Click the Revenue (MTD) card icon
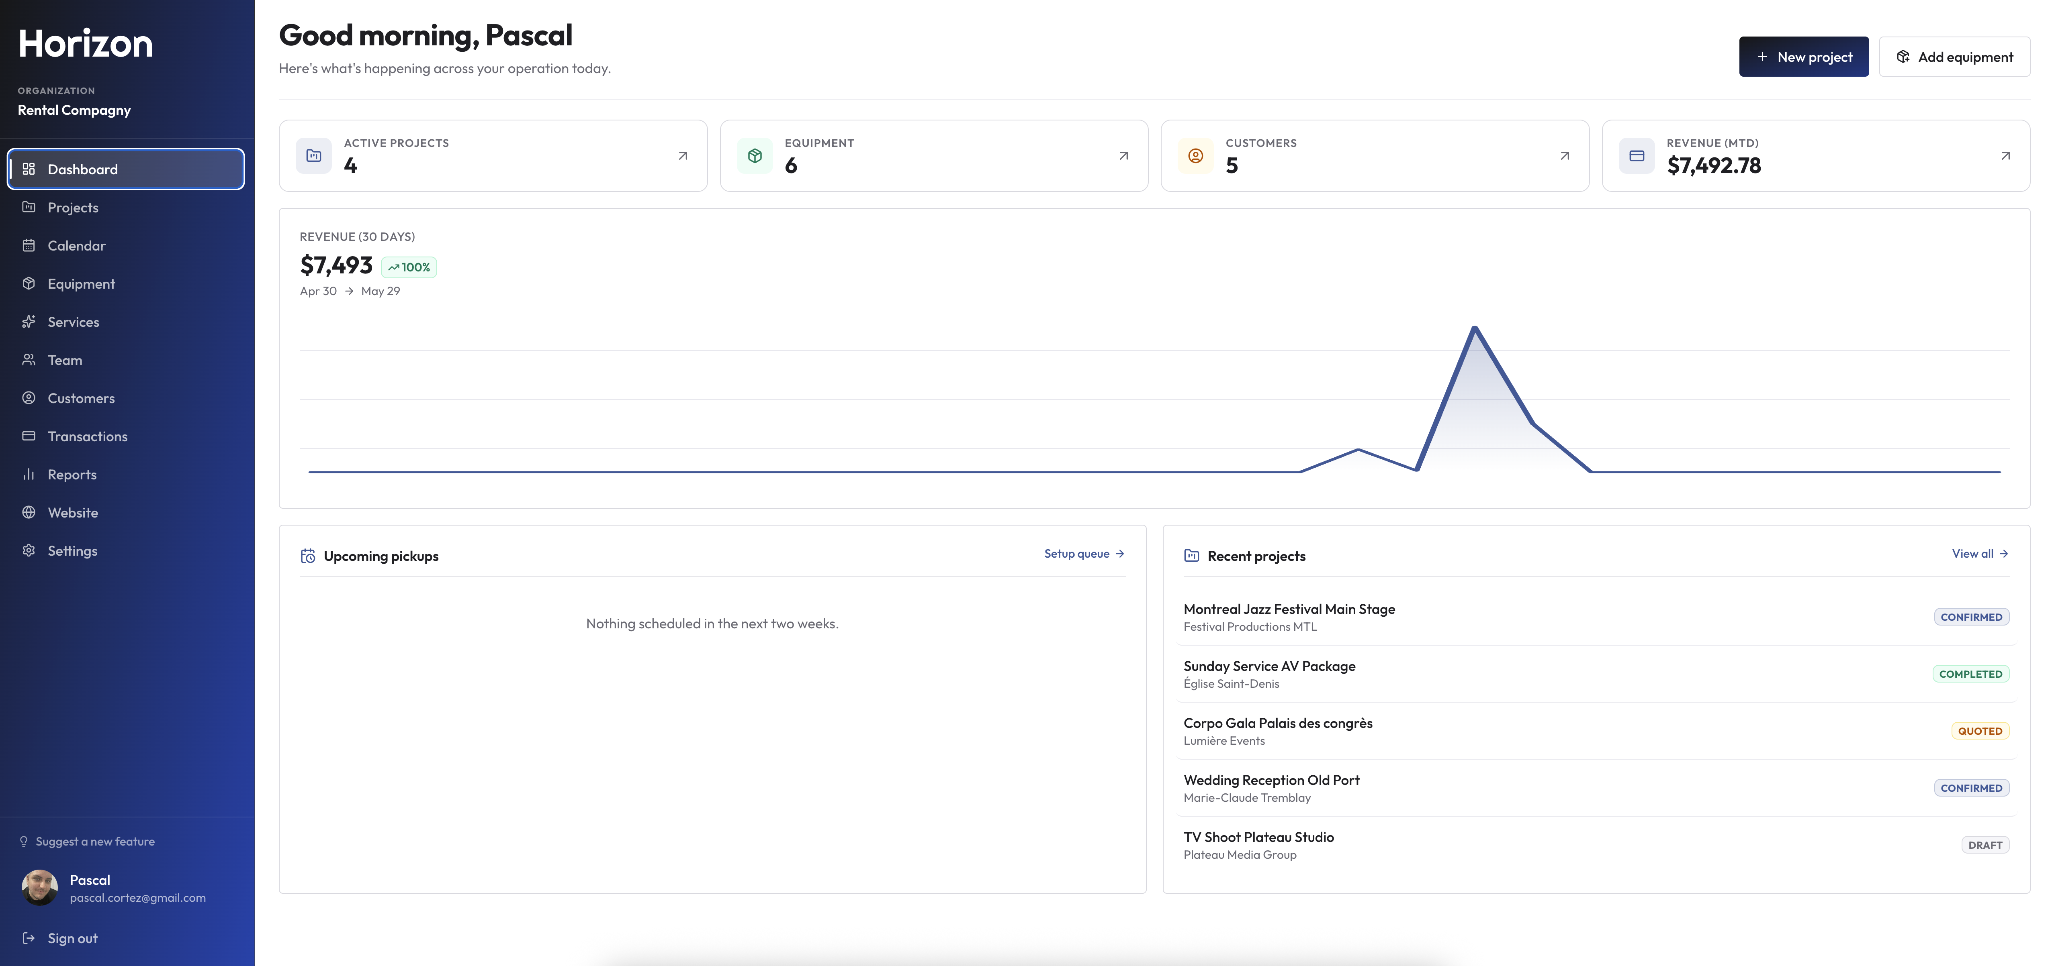Image resolution: width=2050 pixels, height=966 pixels. coord(1636,156)
